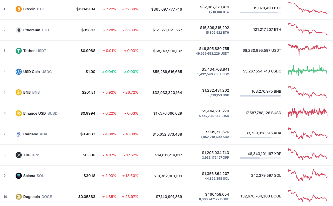Open USD Coin's green 7-day chart
Screen dimensions: 333x206
pos(308,70)
